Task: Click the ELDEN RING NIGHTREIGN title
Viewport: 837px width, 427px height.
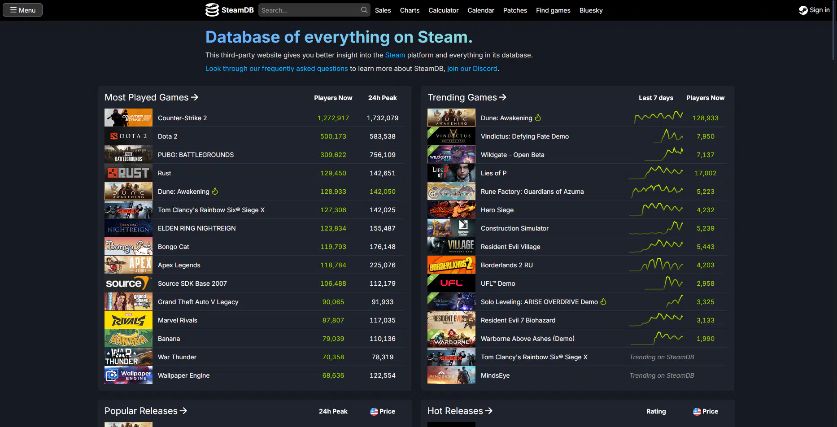Action: pos(196,228)
